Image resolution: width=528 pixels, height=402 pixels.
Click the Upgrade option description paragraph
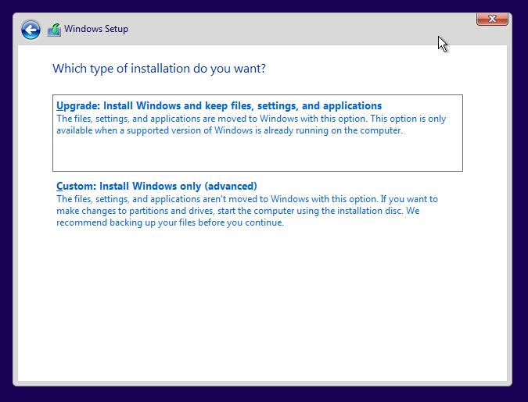[251, 124]
